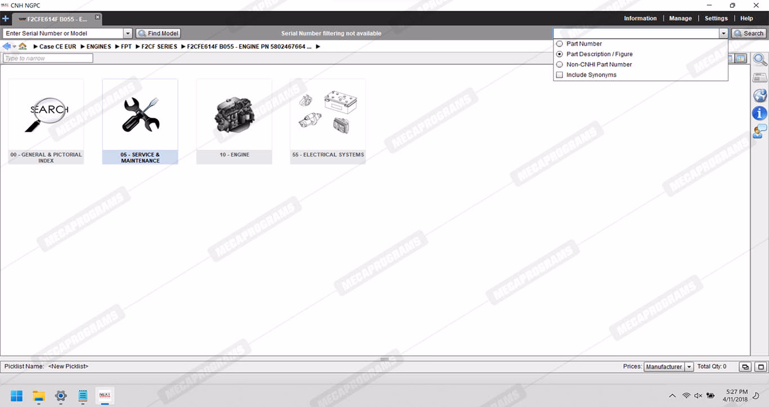Open the Settings menu

[716, 19]
